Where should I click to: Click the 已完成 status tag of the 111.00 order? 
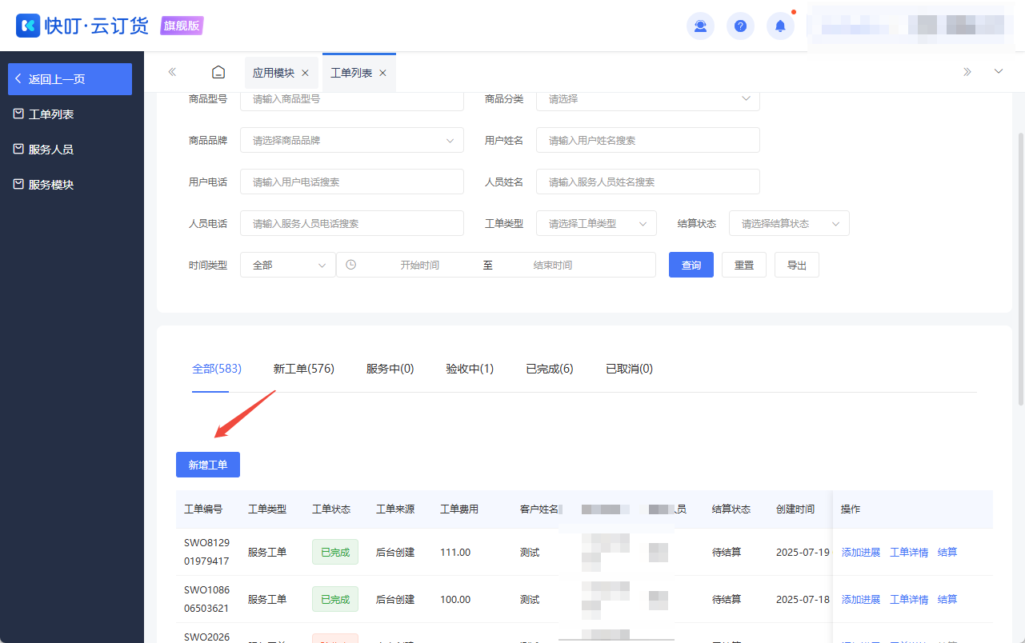tap(335, 552)
